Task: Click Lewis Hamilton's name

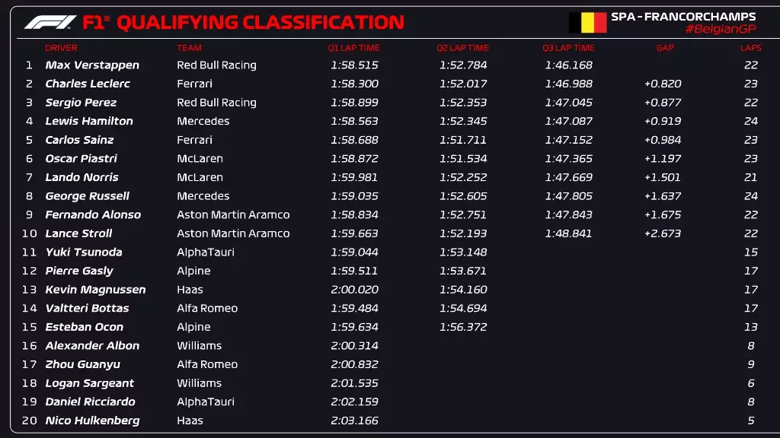Action: [89, 121]
